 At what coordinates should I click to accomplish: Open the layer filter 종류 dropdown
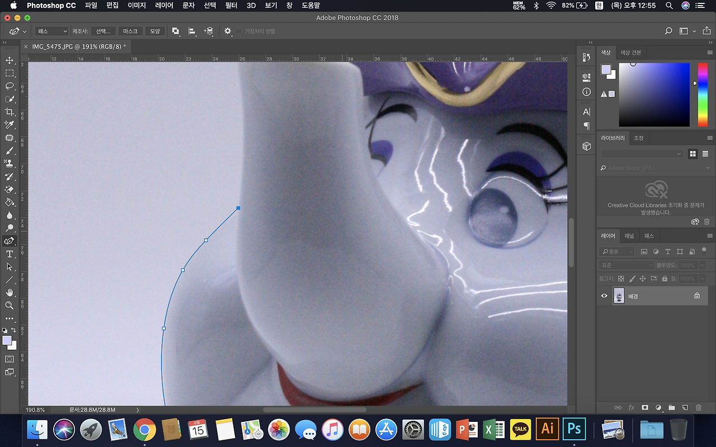click(x=616, y=251)
